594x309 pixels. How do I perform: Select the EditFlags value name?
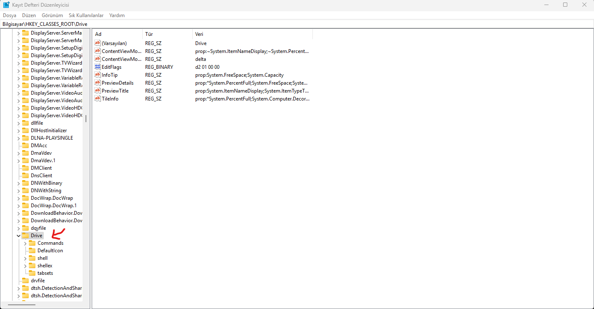coord(111,67)
